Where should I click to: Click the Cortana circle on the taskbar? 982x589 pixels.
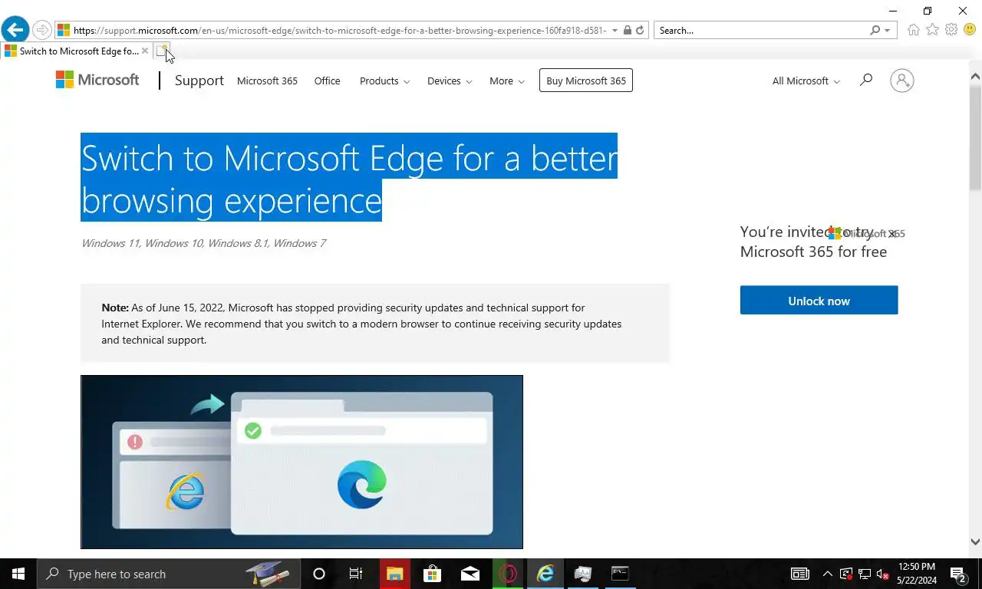pyautogui.click(x=319, y=574)
